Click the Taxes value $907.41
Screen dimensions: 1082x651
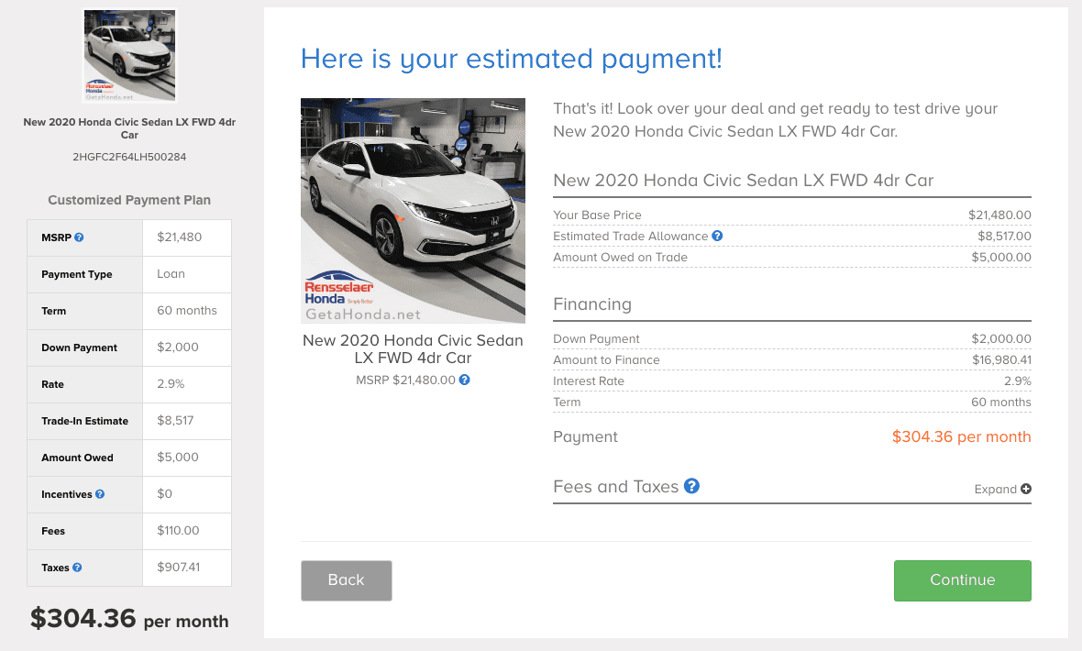[x=178, y=567]
